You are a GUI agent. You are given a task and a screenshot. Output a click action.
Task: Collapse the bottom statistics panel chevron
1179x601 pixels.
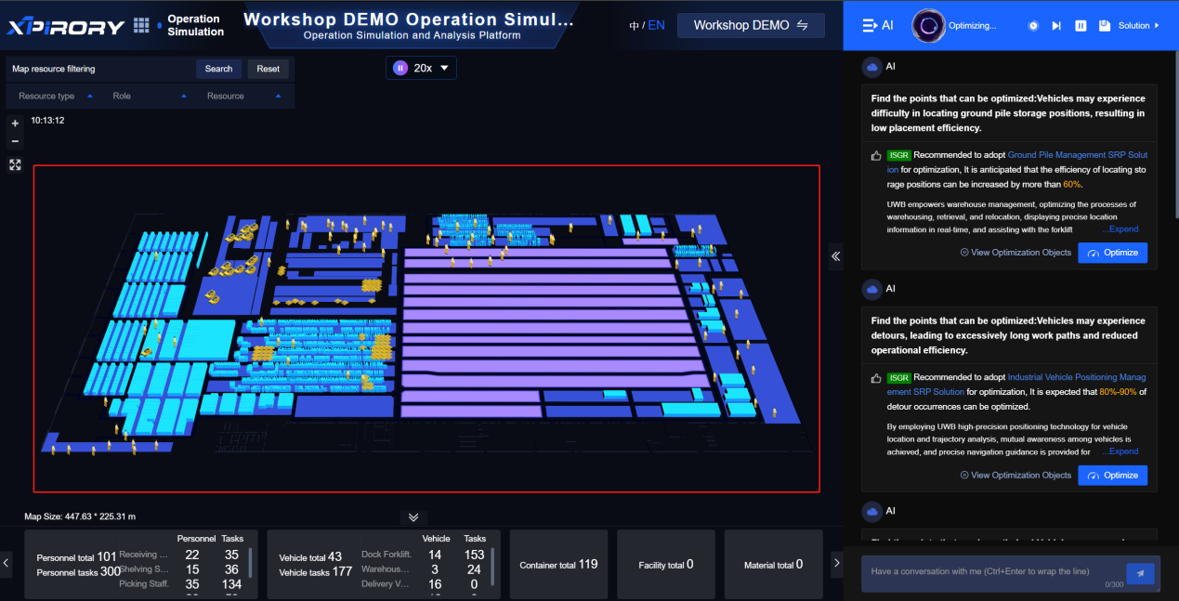[x=413, y=517]
